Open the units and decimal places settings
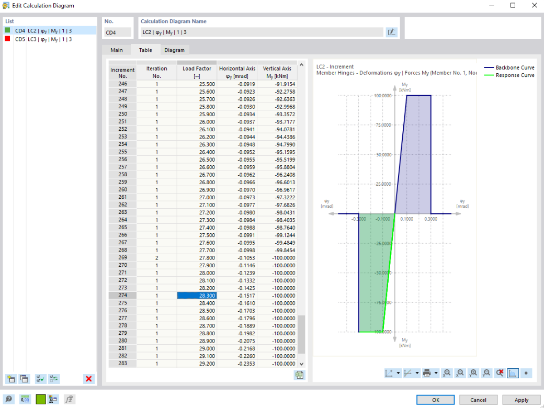This screenshot has height=408, width=544. click(25, 399)
